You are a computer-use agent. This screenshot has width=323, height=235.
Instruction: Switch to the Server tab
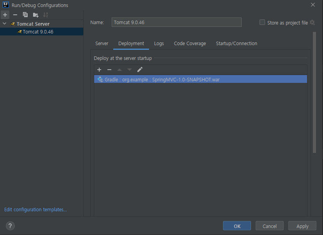point(102,44)
